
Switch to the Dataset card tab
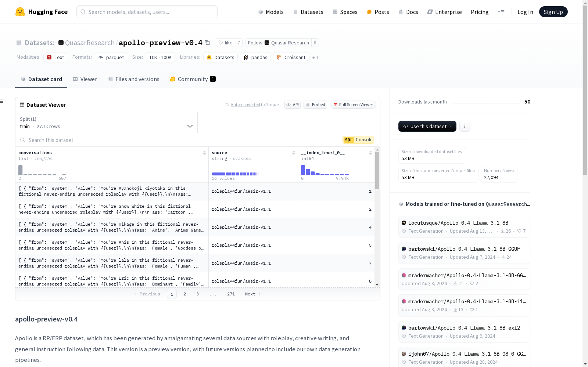tap(41, 79)
